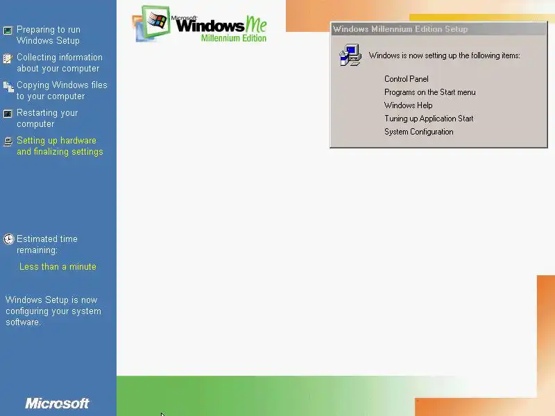Click "Collecting information about your computer" step
Image resolution: width=555 pixels, height=416 pixels.
coord(60,62)
